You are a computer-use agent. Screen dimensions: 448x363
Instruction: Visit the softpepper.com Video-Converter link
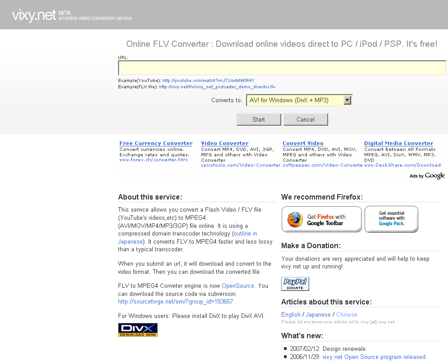323,165
